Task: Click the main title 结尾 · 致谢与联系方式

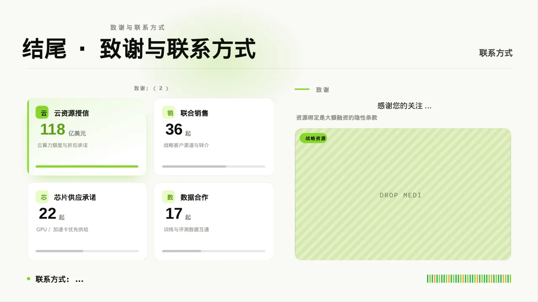Action: pyautogui.click(x=139, y=49)
